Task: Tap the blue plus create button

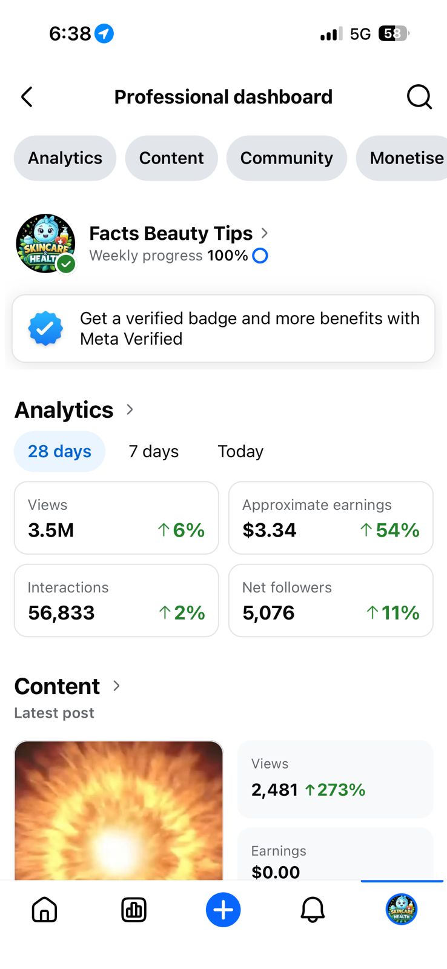Action: pyautogui.click(x=223, y=910)
